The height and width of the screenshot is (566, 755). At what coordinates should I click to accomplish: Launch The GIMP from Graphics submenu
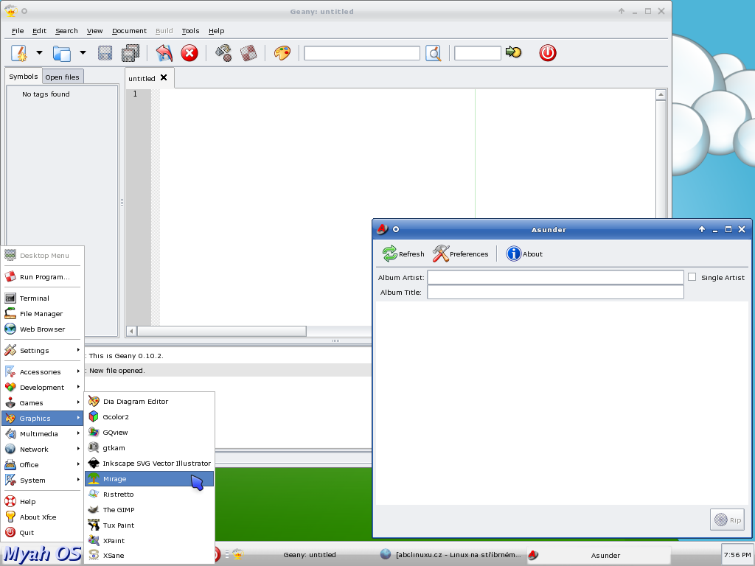click(x=149, y=510)
